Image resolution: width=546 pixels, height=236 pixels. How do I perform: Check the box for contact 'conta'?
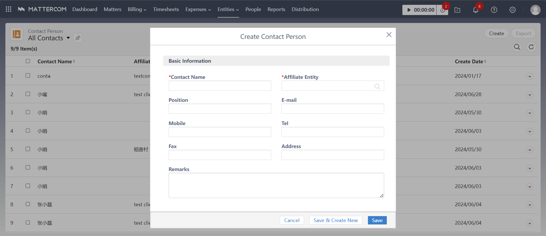point(28,75)
